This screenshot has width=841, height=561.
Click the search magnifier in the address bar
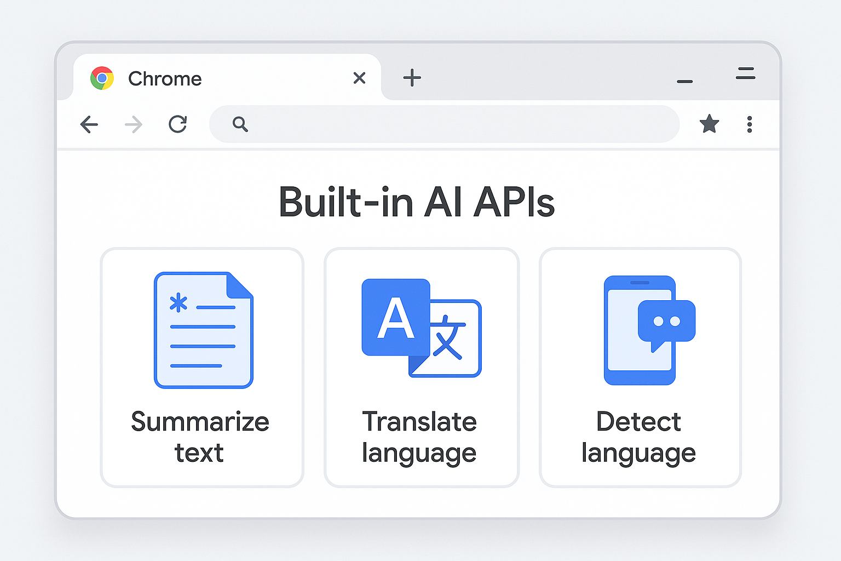click(x=240, y=124)
